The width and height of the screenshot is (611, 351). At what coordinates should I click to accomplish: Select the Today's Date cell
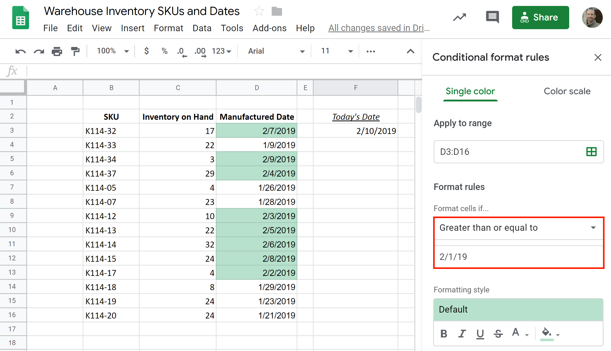[355, 117]
